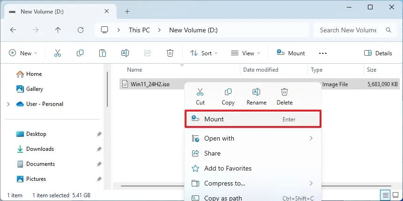Click the toolbar Cut scissors icon

58,53
